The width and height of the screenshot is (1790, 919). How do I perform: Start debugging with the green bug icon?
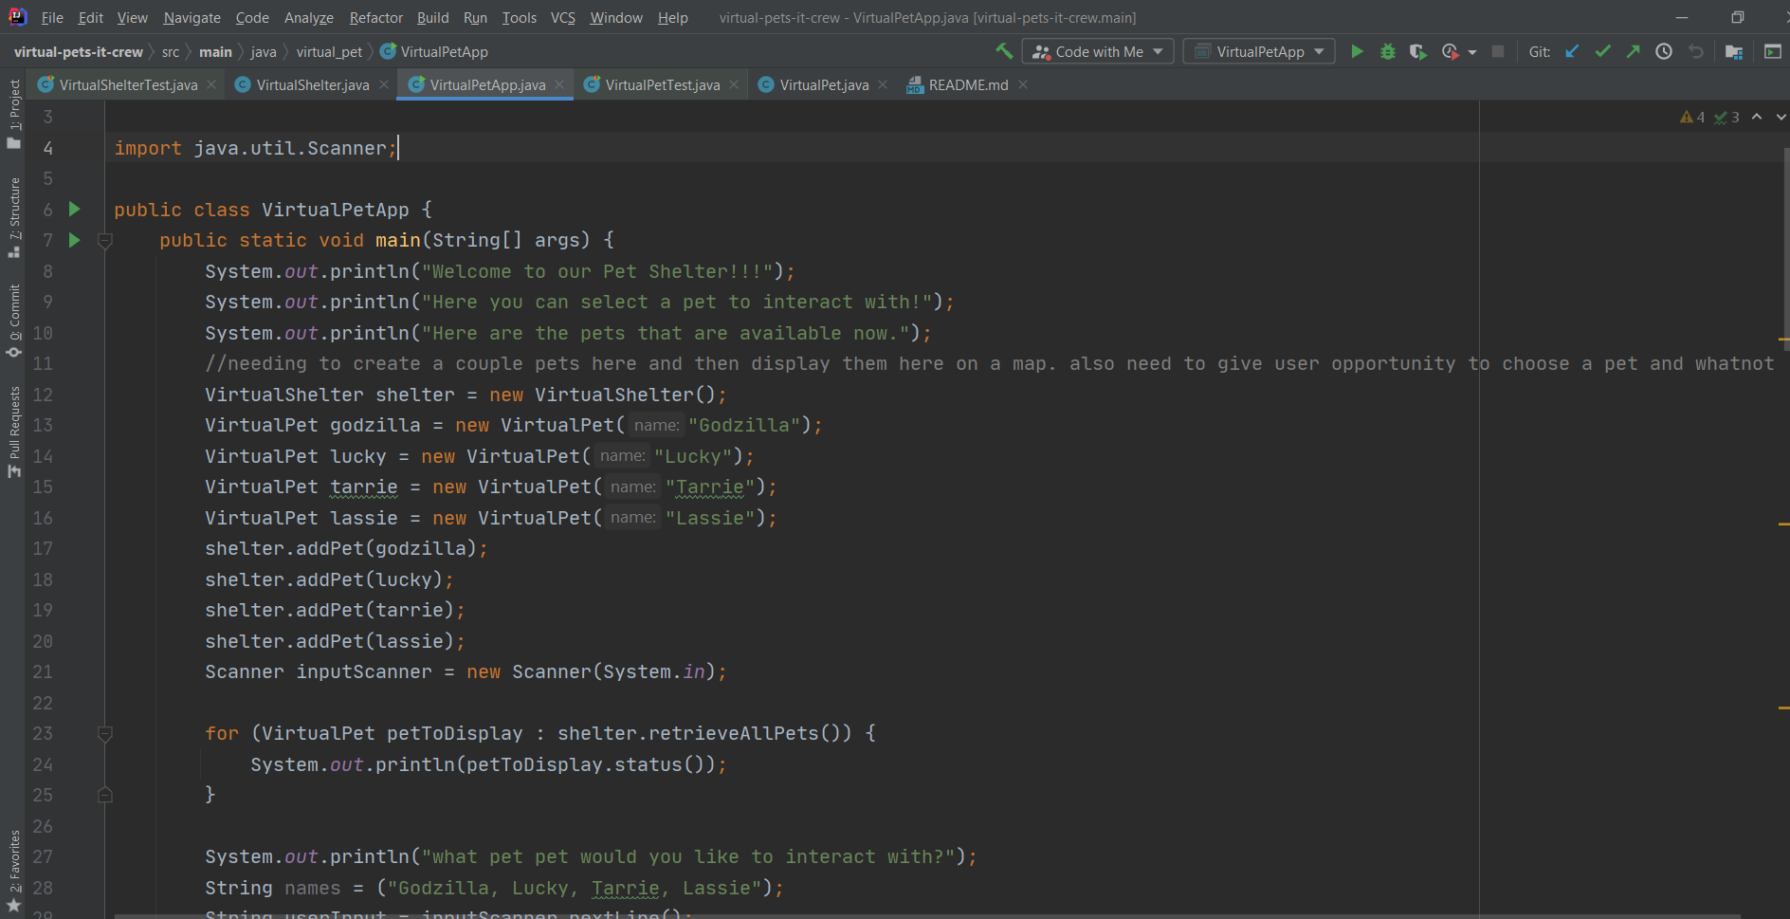point(1388,51)
